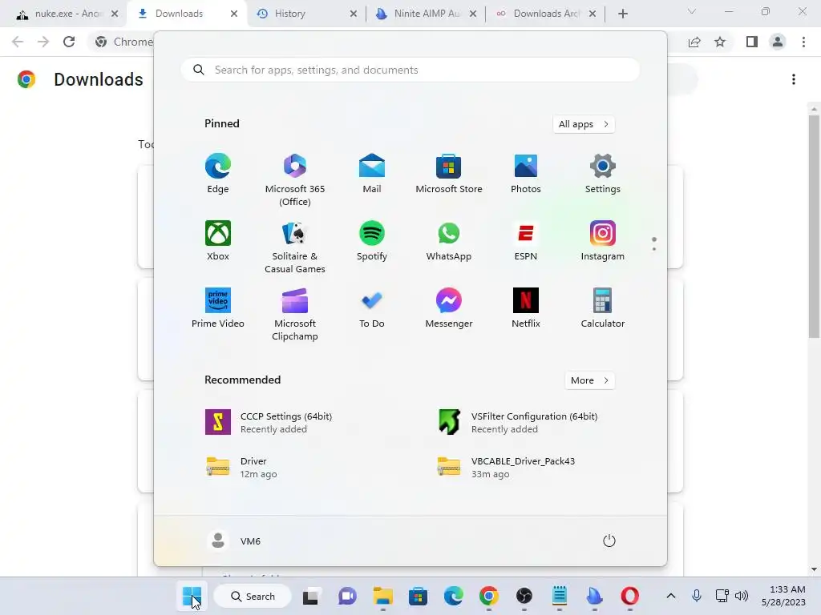Open Messenger pinned app
The image size is (821, 615).
click(449, 308)
